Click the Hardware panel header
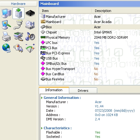Screen dimensions: 140x140 point(18,4)
